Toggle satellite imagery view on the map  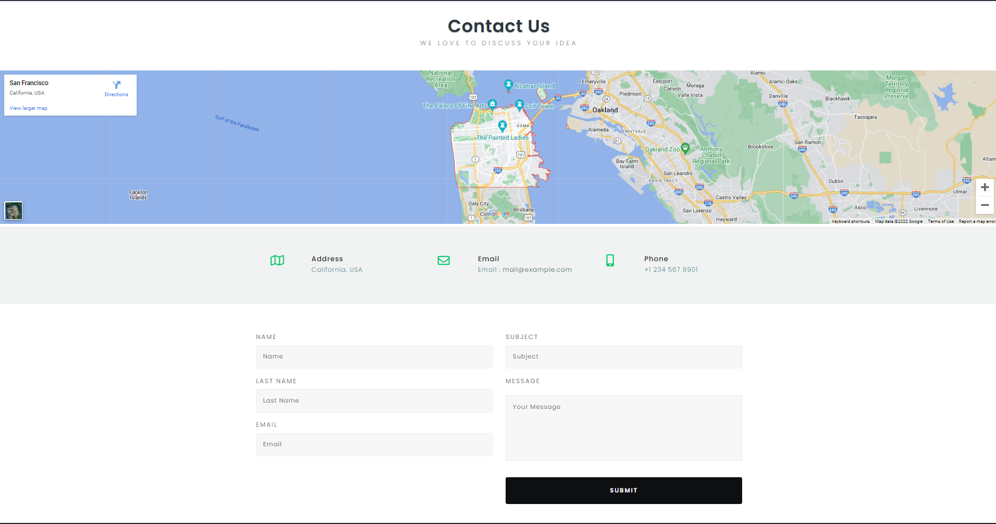tap(14, 210)
